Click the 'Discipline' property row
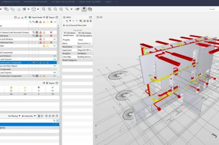The image size is (219, 145). [77, 53]
